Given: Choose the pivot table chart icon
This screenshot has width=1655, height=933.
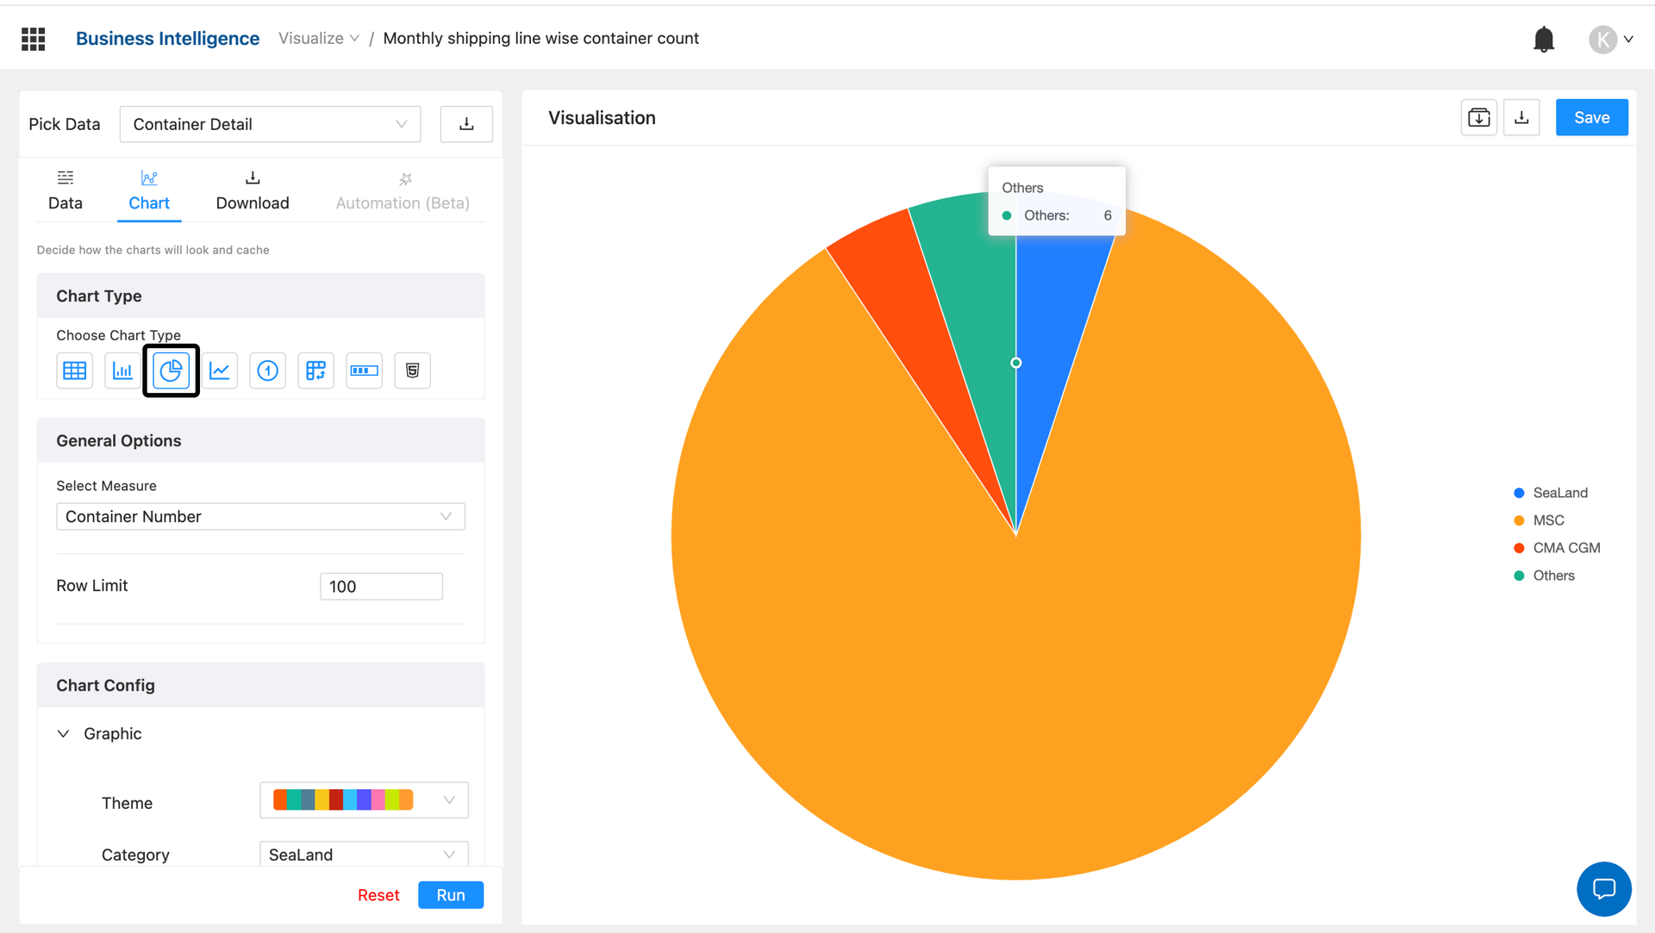Looking at the screenshot, I should point(316,370).
